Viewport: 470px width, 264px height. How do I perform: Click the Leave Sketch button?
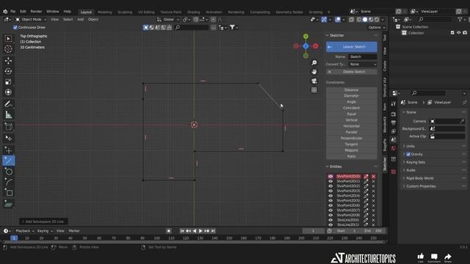click(x=351, y=47)
